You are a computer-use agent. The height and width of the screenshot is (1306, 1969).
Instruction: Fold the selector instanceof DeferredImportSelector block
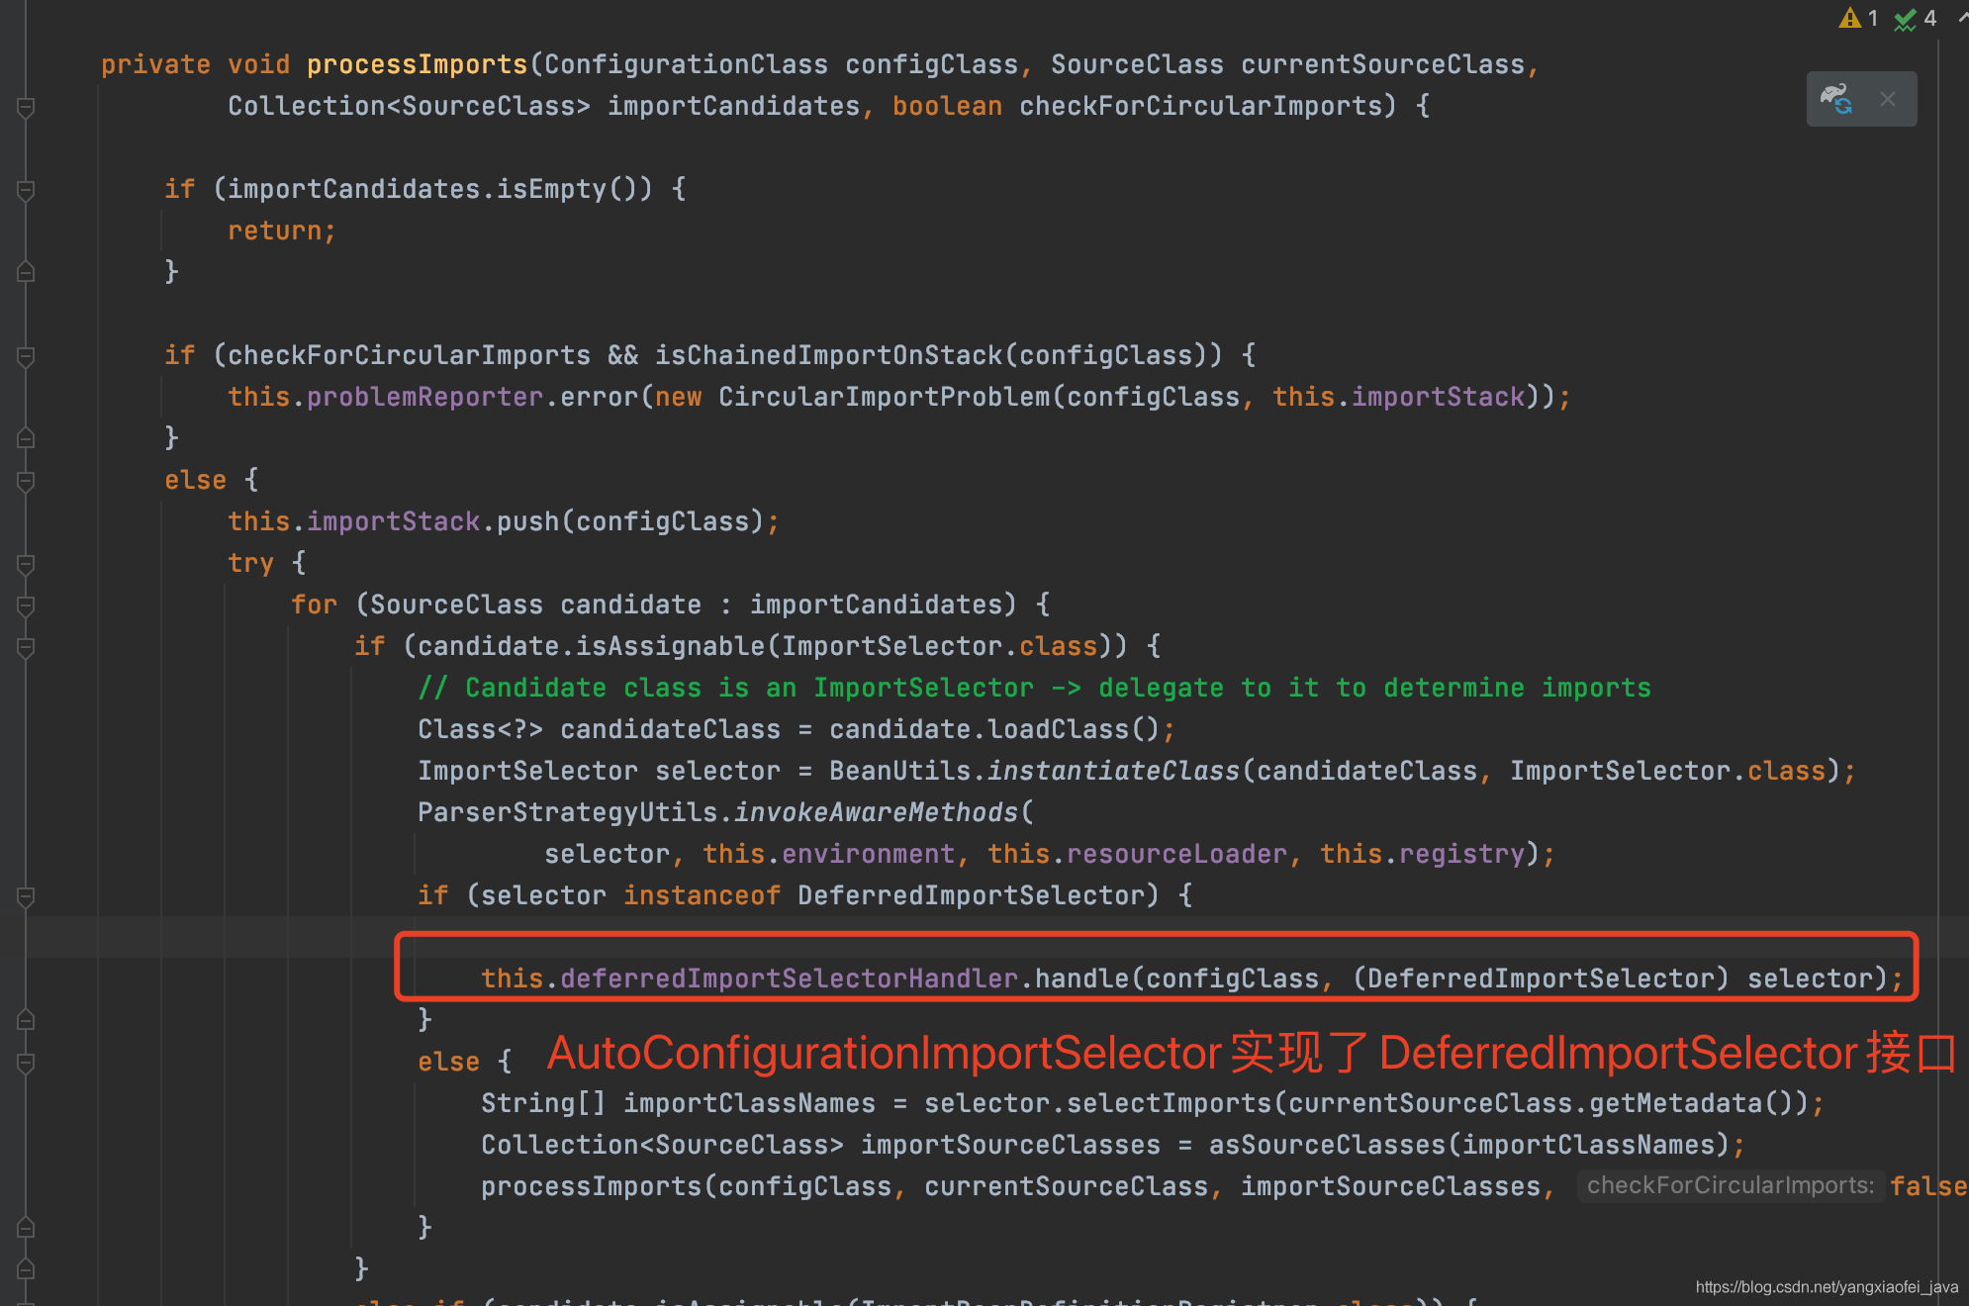click(x=27, y=896)
